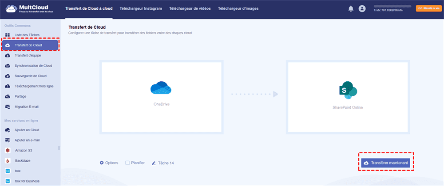
Task: Click the box for Business icon
Action: point(8,181)
